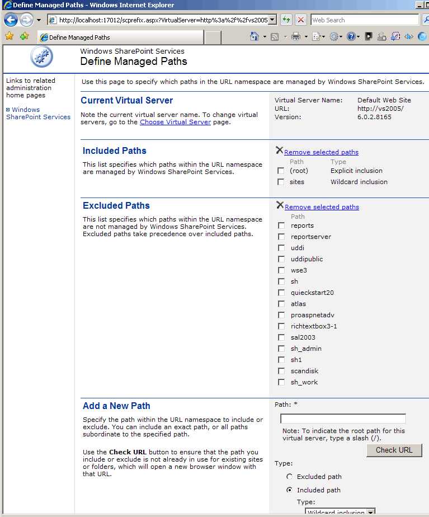Viewport: 429px width, 517px height.
Task: Open the Windows SharePoint Services sidebar link
Action: point(38,113)
